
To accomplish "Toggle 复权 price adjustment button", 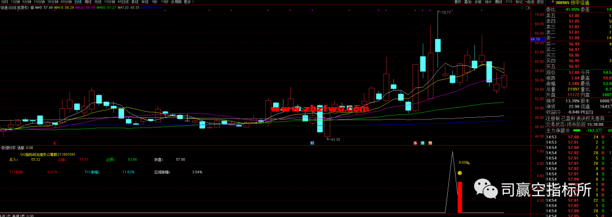I will pos(458,2).
